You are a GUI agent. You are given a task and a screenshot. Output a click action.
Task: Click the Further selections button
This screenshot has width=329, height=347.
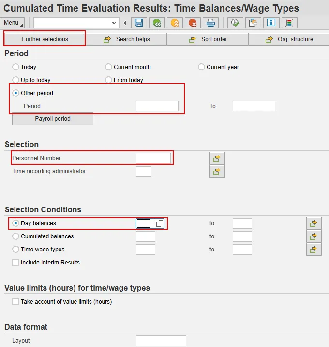click(x=45, y=39)
